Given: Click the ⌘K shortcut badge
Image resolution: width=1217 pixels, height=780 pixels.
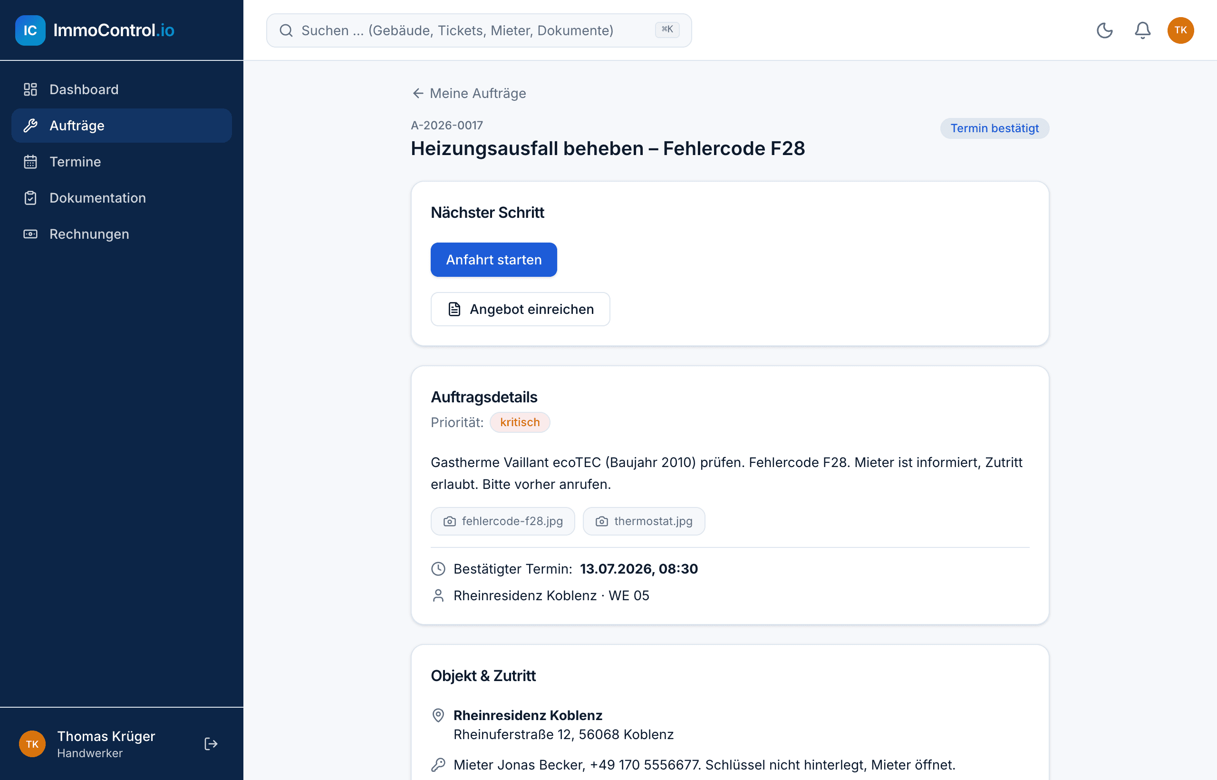Looking at the screenshot, I should [x=666, y=29].
